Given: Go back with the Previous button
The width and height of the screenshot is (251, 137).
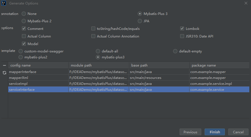Looking at the screenshot, I should point(190,132).
